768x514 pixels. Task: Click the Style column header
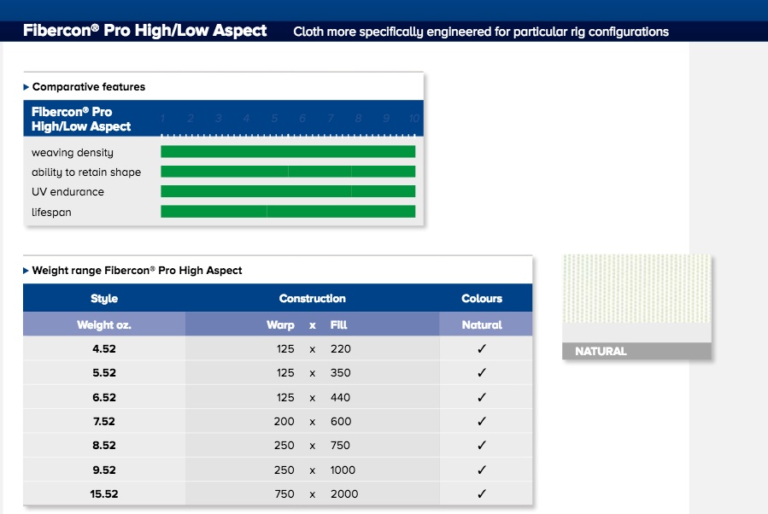104,299
